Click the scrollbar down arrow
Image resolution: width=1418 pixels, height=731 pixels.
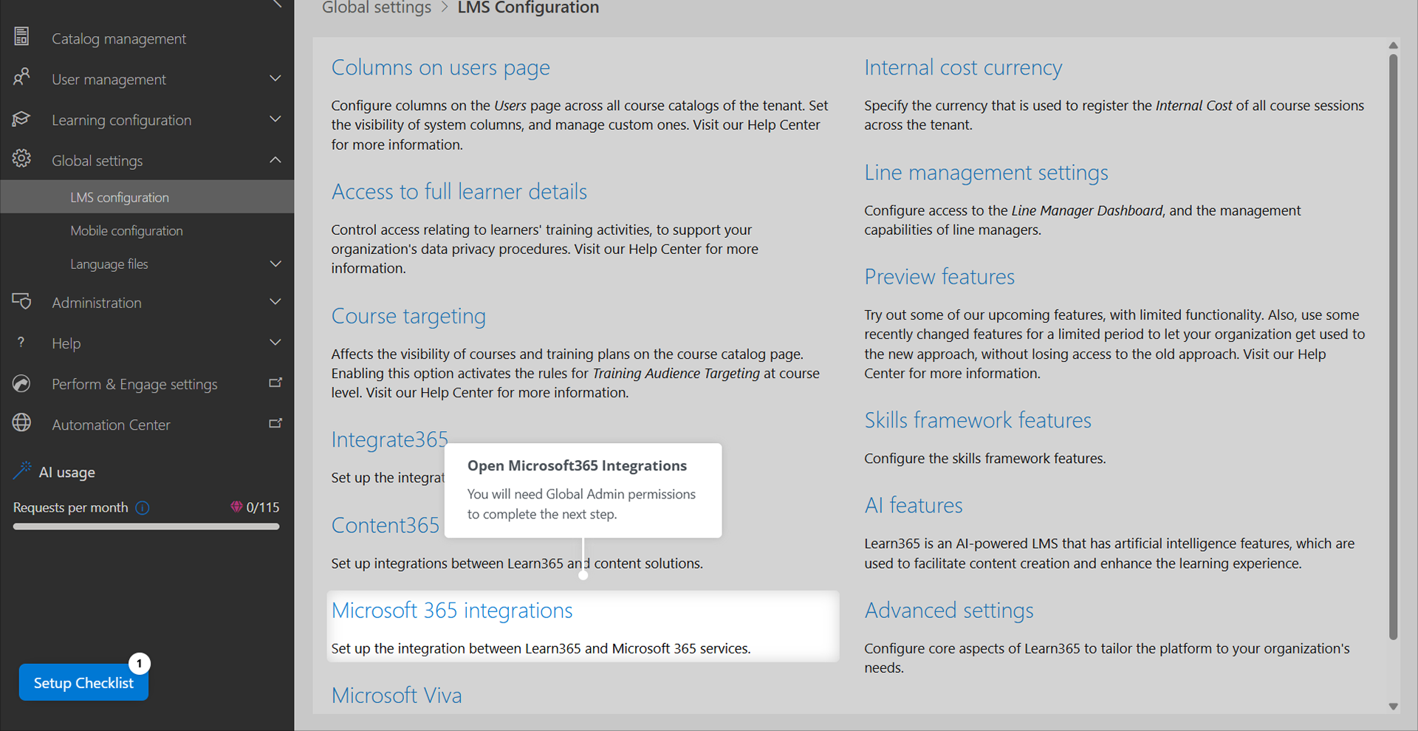click(x=1393, y=707)
